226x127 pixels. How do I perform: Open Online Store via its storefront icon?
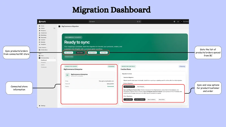point(40,50)
